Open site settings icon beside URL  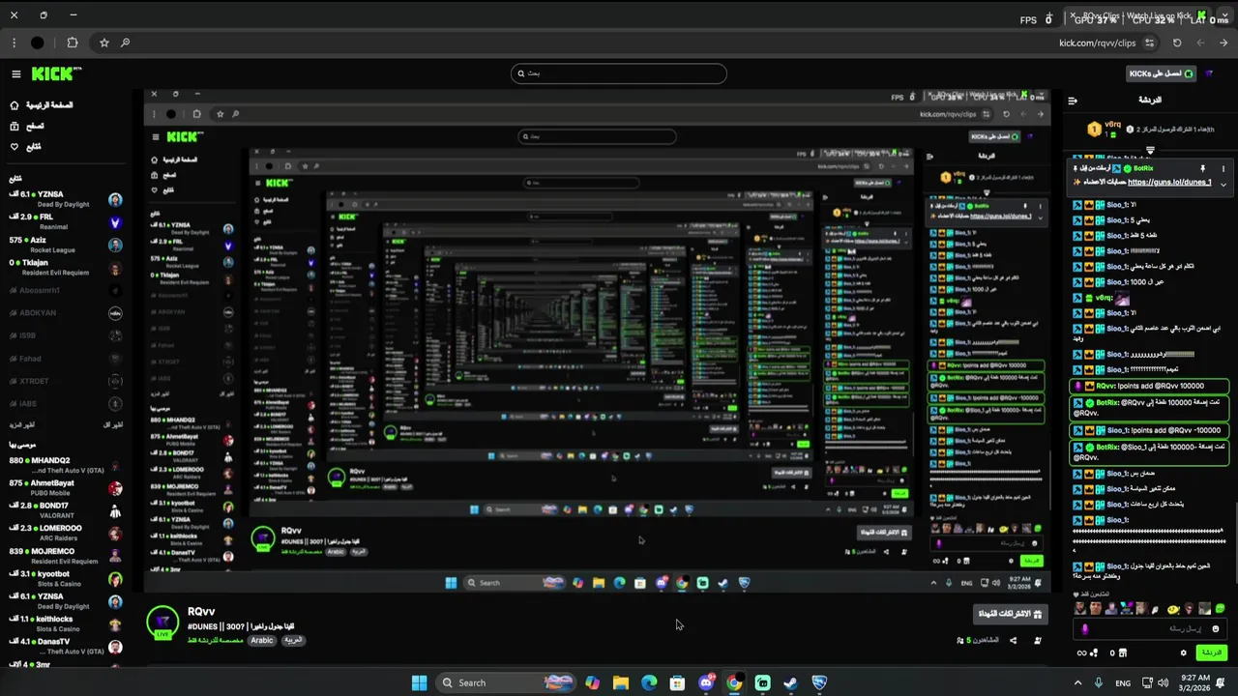coord(1149,43)
